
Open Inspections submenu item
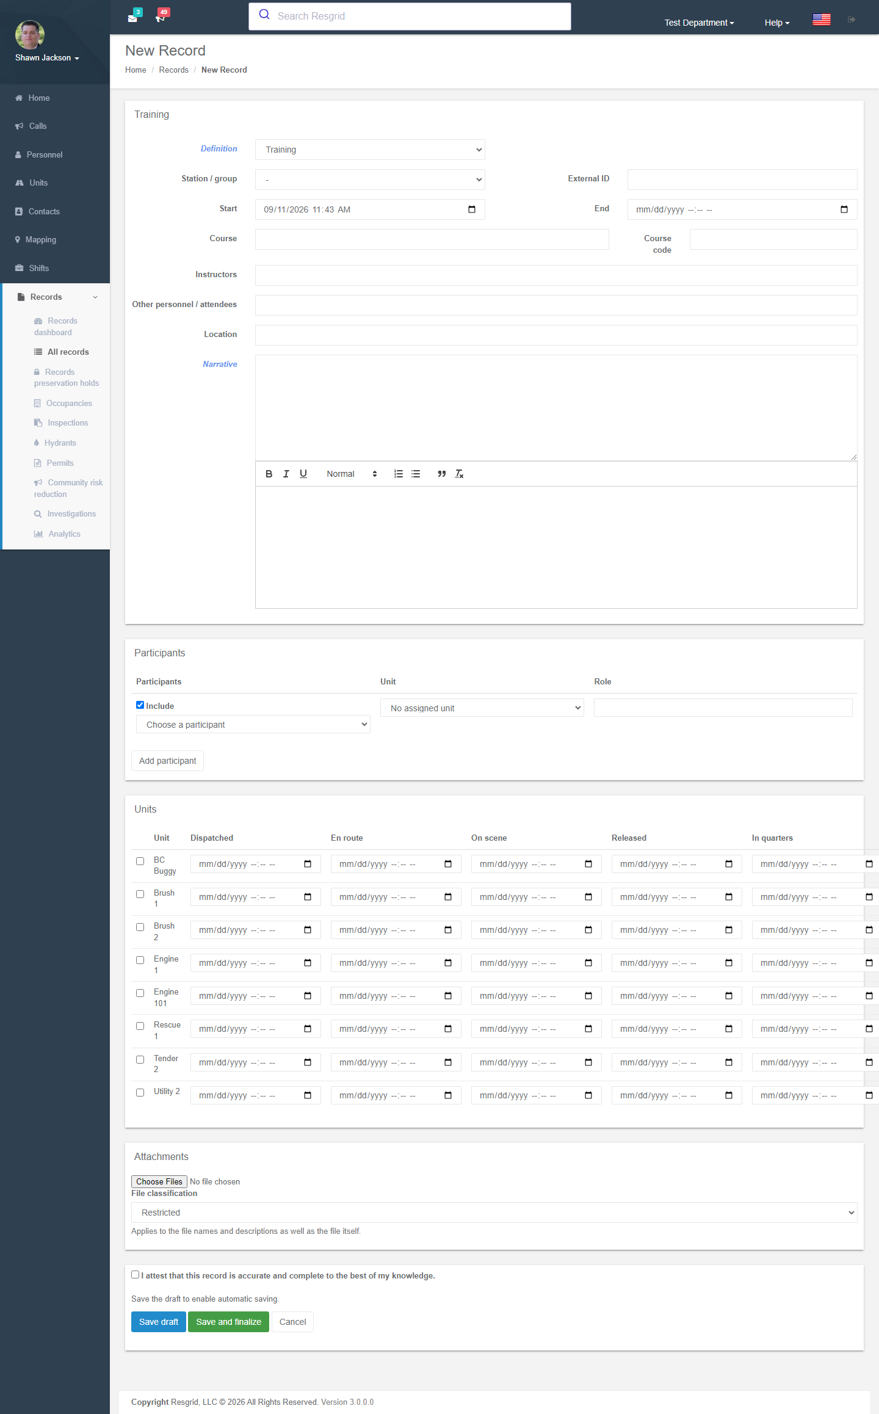(61, 422)
